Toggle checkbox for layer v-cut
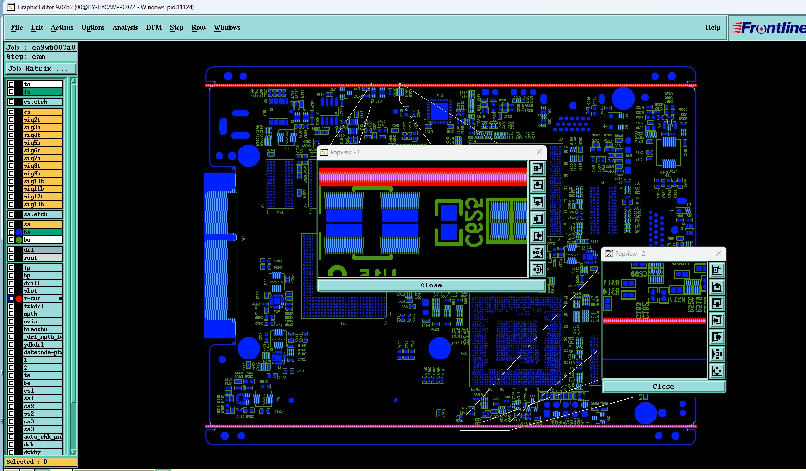The image size is (806, 471). tap(11, 298)
